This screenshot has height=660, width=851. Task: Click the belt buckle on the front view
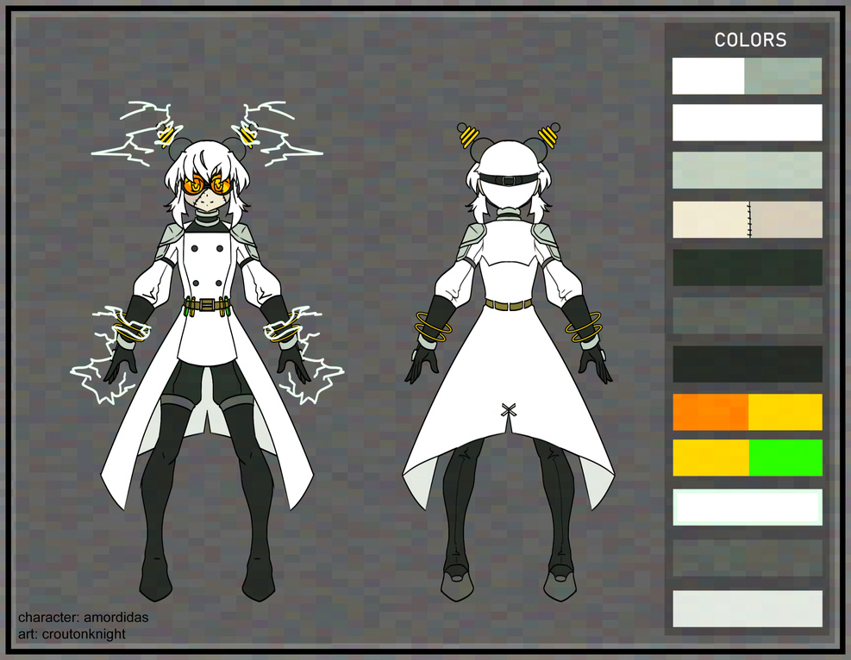pyautogui.click(x=206, y=304)
